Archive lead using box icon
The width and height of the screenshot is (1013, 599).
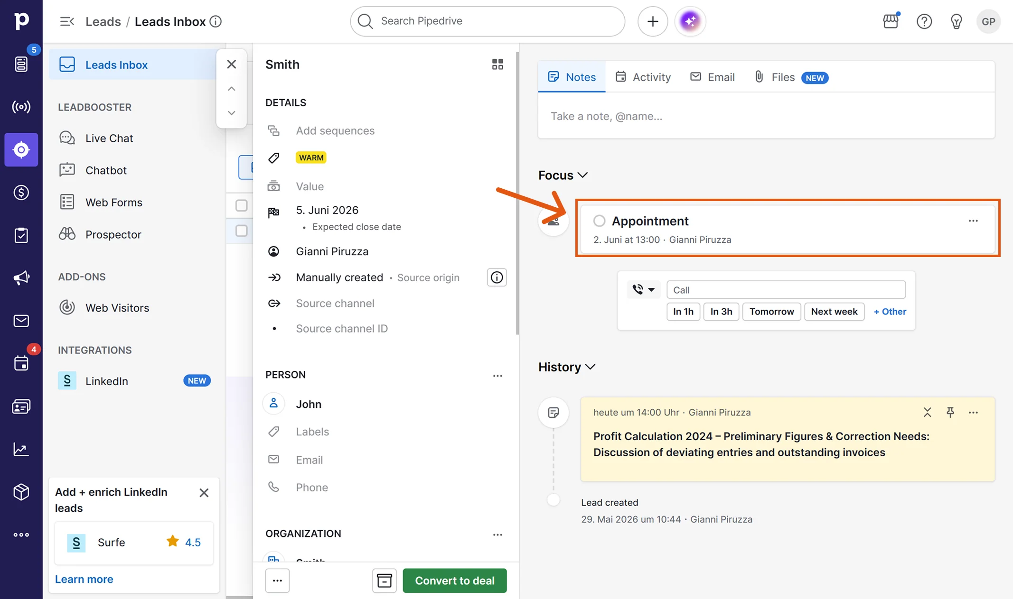(x=384, y=581)
